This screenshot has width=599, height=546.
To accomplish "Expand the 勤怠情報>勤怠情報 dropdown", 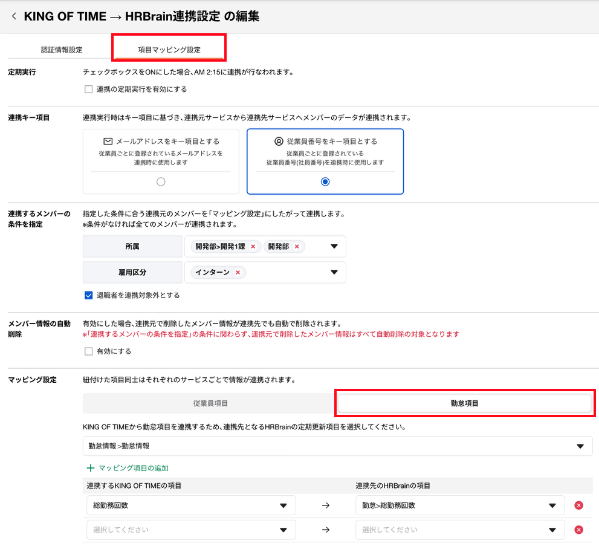I will (580, 446).
